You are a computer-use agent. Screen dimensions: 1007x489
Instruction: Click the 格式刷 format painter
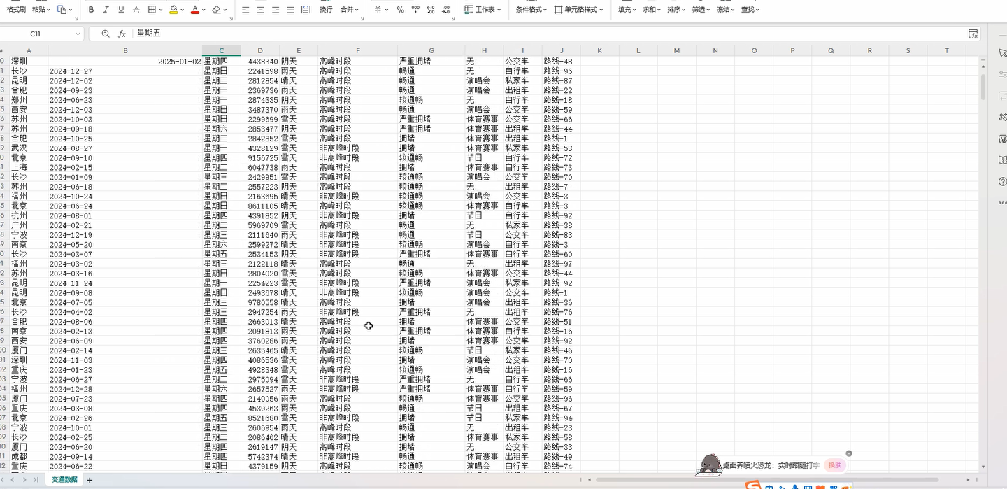click(x=16, y=10)
